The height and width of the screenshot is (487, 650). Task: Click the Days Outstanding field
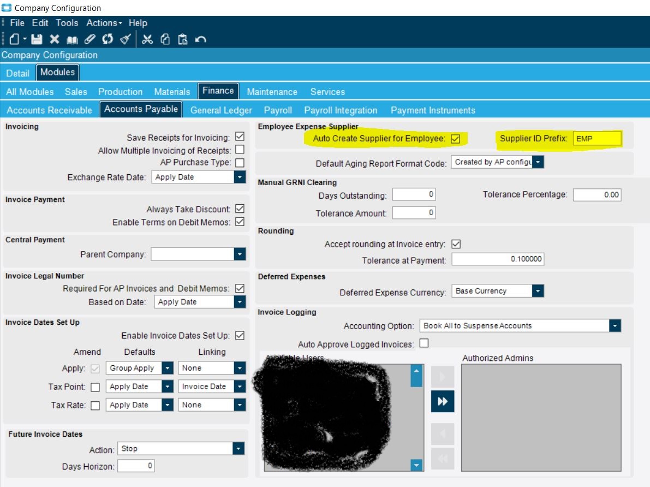414,194
